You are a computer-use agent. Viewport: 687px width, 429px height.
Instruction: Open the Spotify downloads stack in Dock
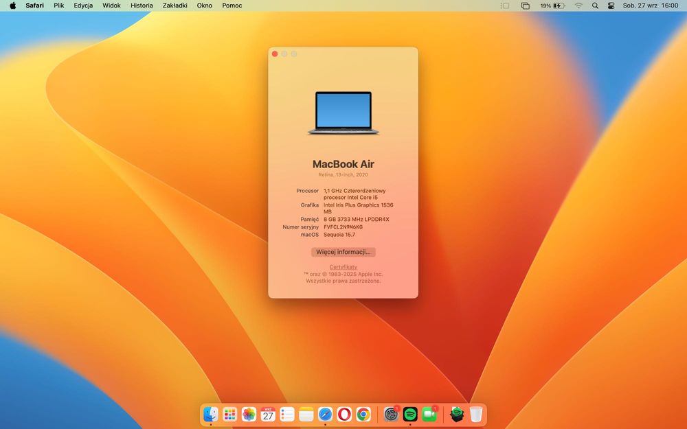pos(457,414)
